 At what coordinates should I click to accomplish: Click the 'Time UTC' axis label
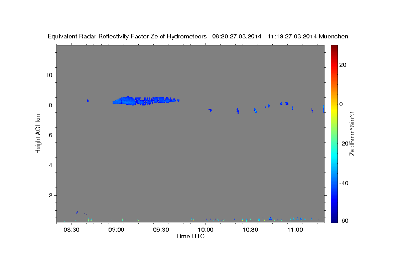[x=190, y=236]
